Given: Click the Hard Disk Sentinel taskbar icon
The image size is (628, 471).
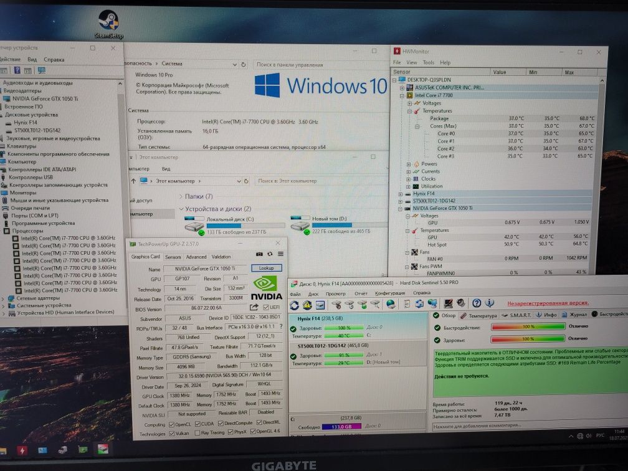Looking at the screenshot, I should pos(103,449).
